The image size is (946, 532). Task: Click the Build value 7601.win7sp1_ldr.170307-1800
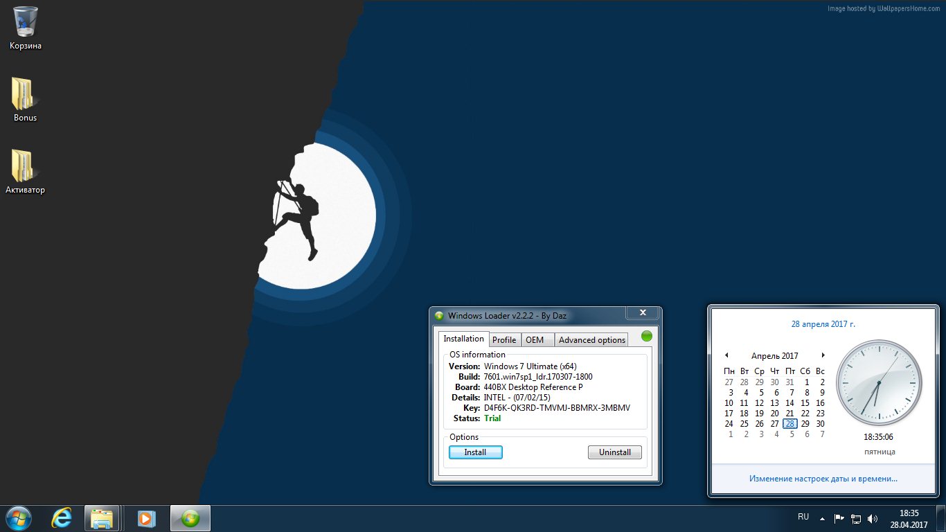click(538, 377)
